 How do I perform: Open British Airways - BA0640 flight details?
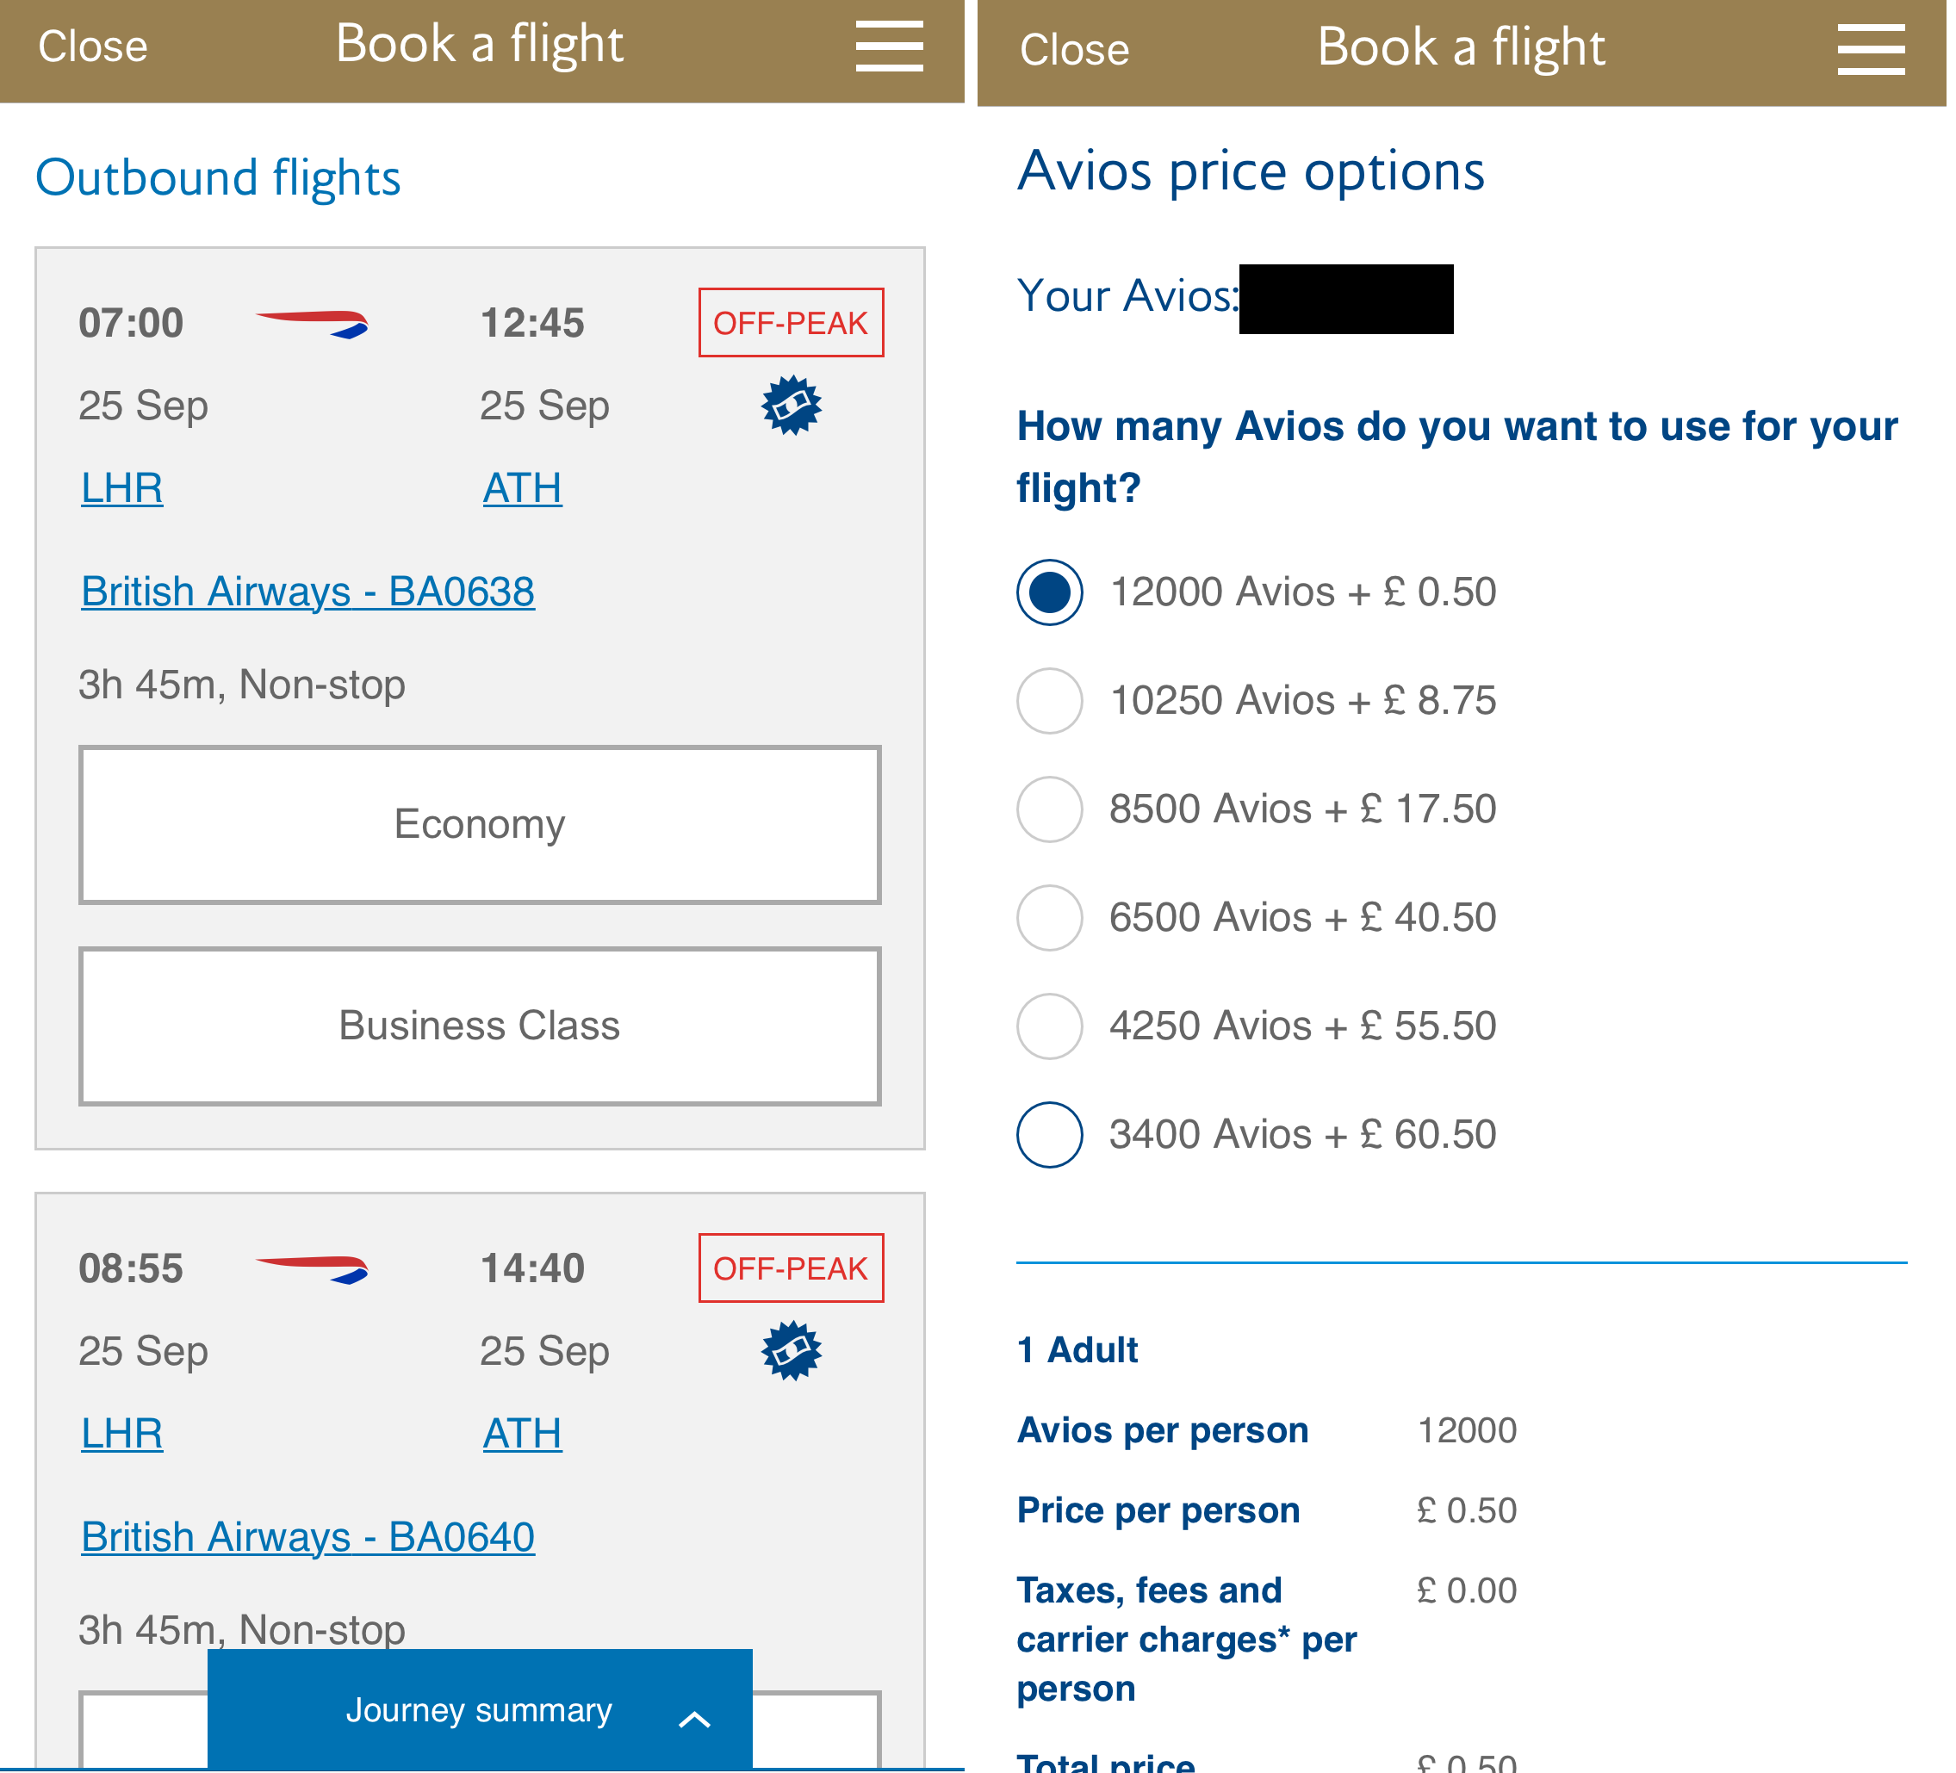[x=307, y=1536]
